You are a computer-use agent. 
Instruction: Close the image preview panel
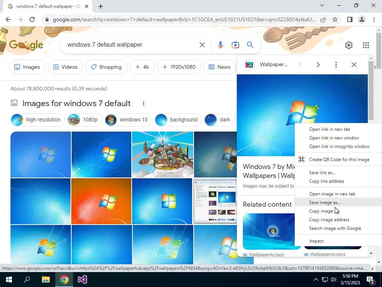pyautogui.click(x=354, y=65)
